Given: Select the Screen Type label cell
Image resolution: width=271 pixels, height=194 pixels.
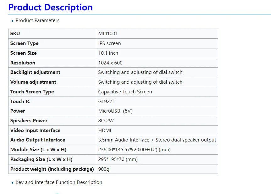Looking at the screenshot, I should pos(52,43).
